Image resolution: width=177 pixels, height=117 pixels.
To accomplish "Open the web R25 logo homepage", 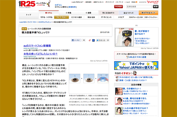I will [x=27, y=4].
